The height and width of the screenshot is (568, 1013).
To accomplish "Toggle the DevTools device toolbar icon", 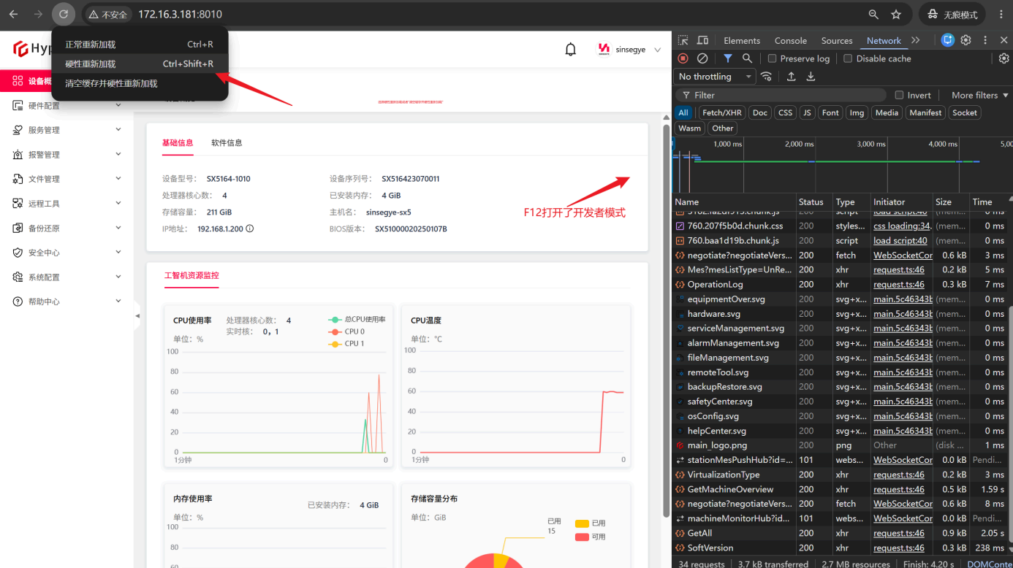I will (702, 40).
